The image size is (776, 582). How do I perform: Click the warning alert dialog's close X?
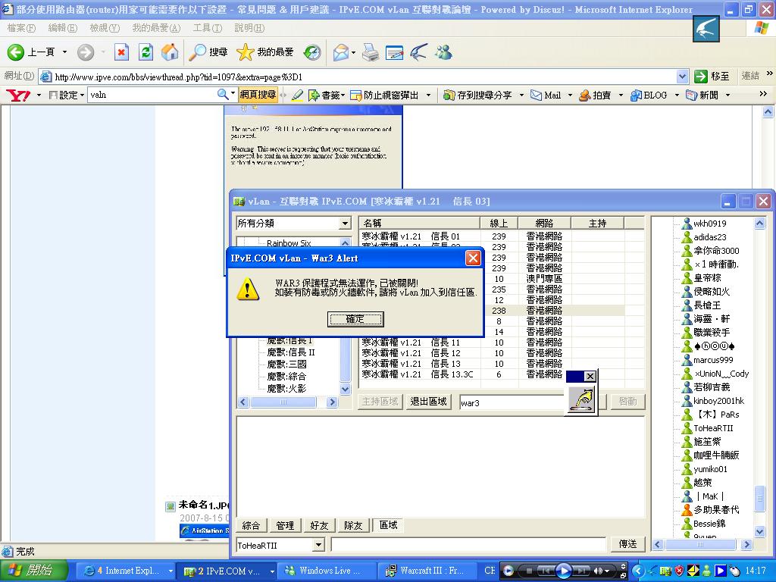click(473, 258)
